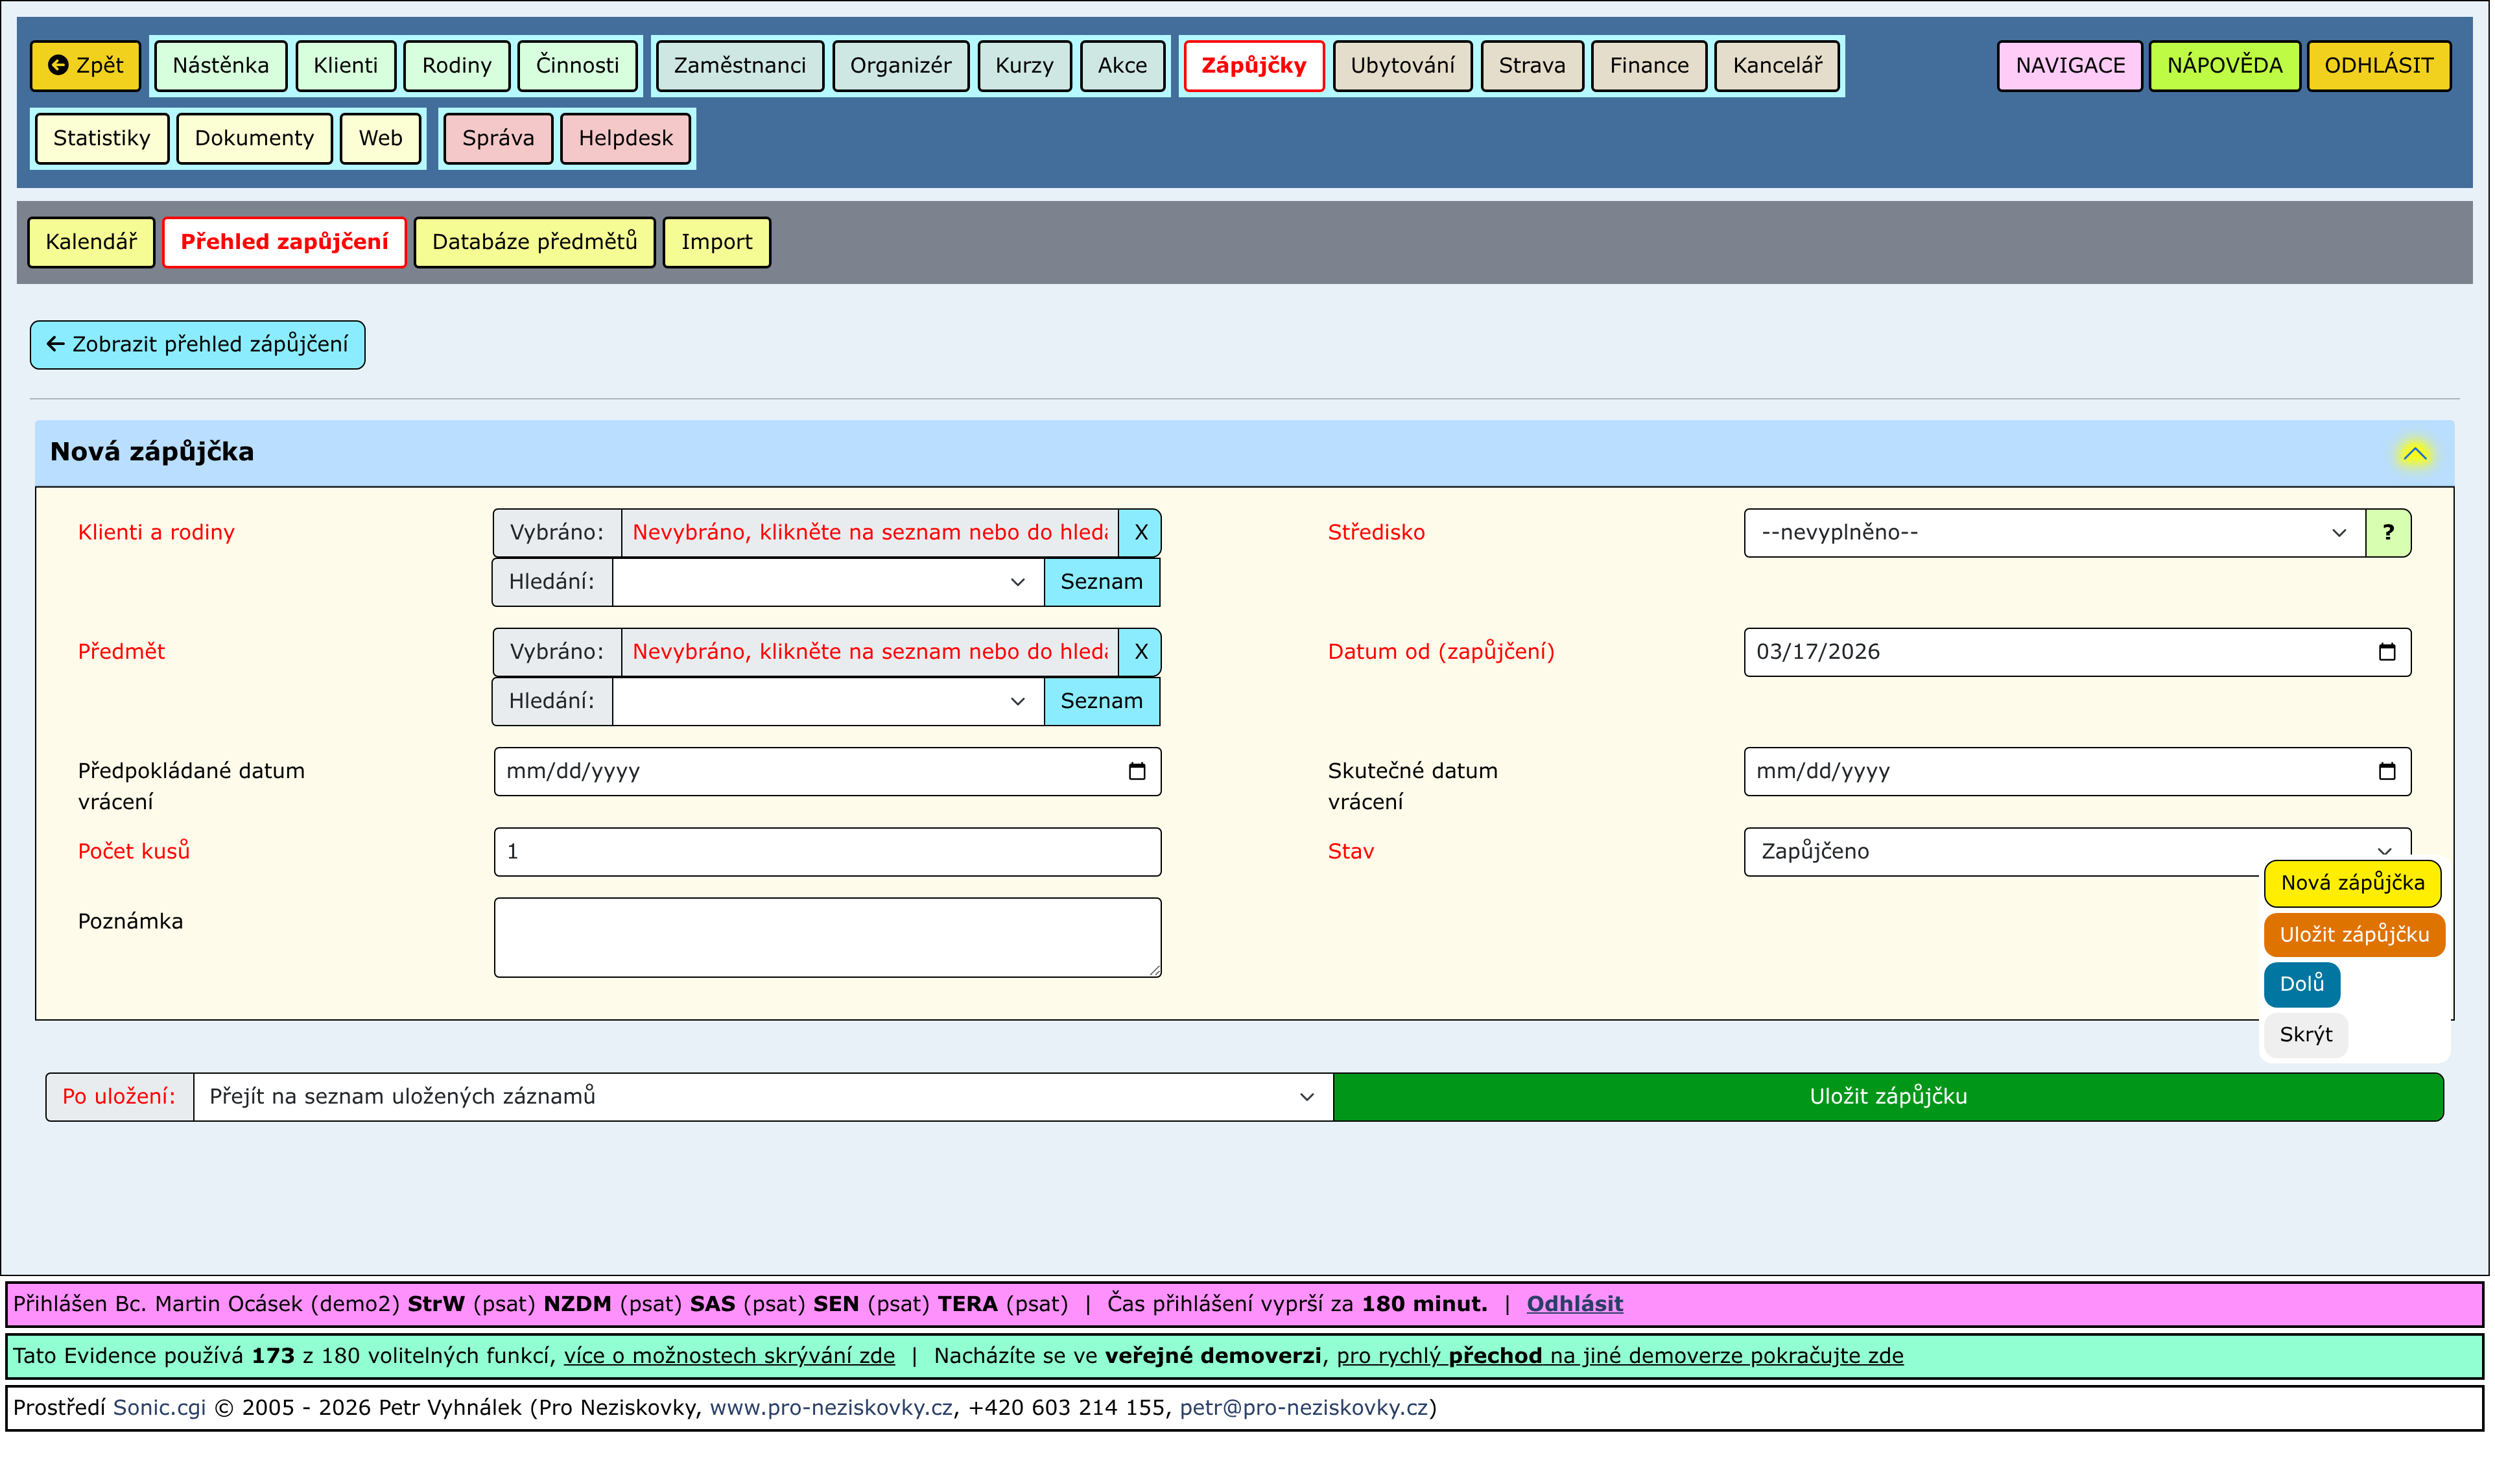Click the Zpět back arrow button
This screenshot has width=2495, height=1468.
86,65
